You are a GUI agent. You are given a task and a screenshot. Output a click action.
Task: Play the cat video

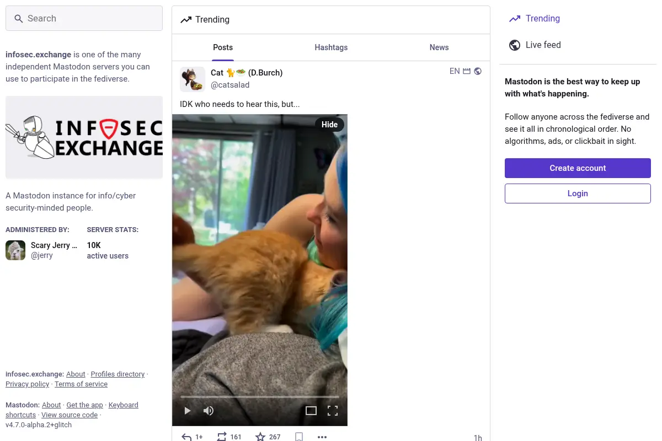coord(188,411)
